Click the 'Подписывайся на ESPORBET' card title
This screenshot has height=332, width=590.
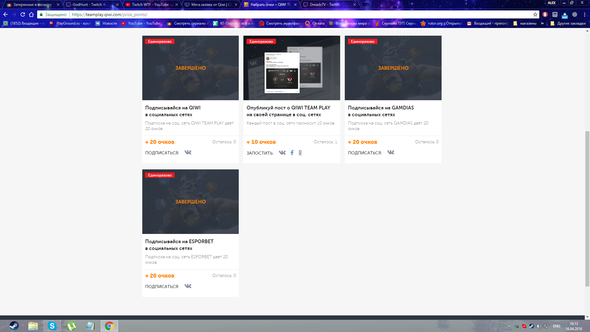click(x=179, y=245)
